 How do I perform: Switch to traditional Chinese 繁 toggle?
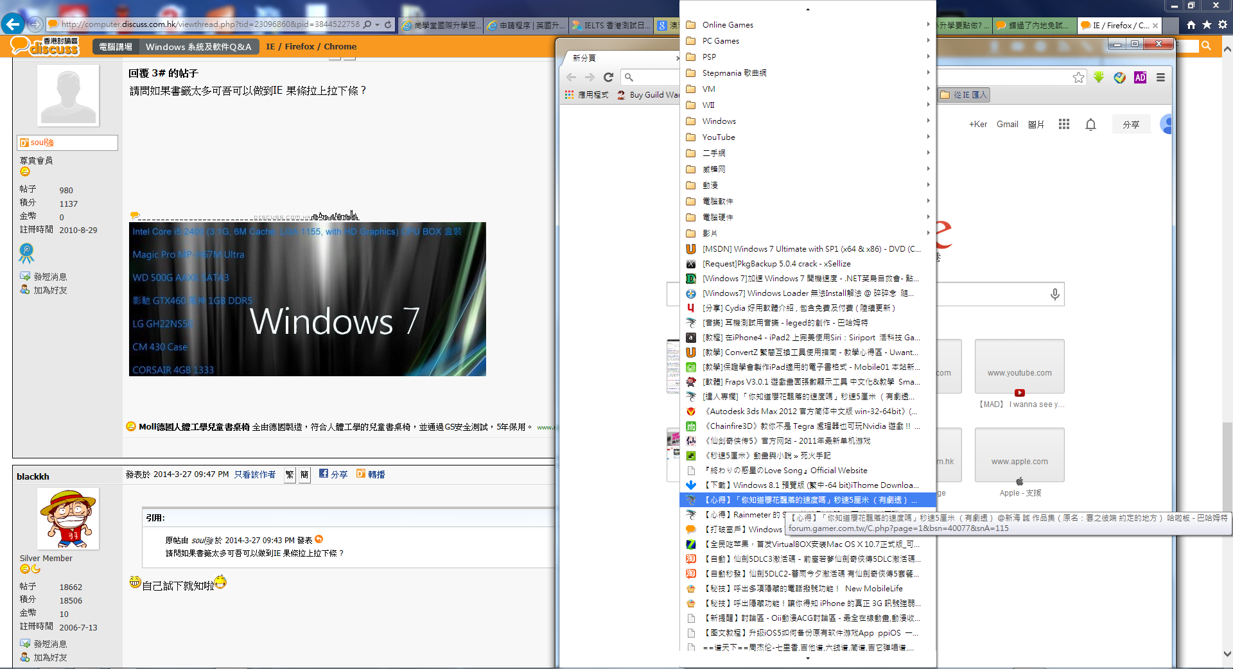pyautogui.click(x=290, y=474)
